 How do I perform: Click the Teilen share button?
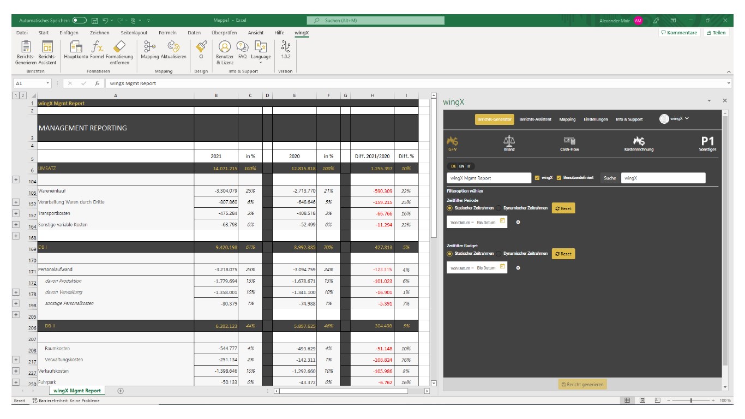click(716, 33)
